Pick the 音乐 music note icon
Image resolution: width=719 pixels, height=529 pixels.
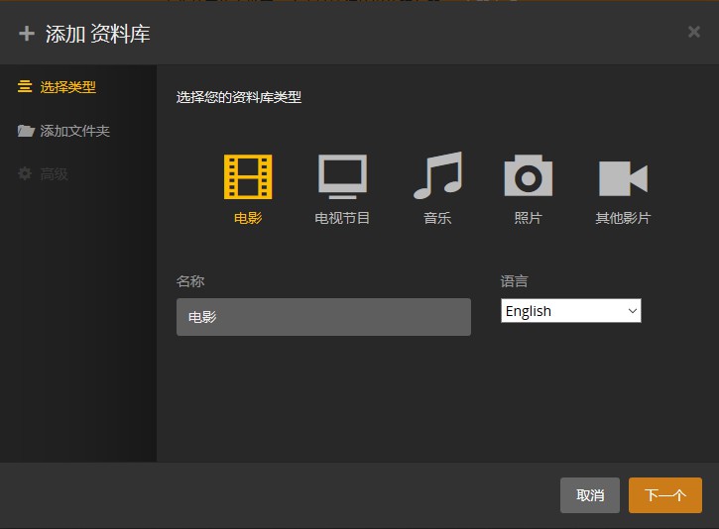point(437,177)
